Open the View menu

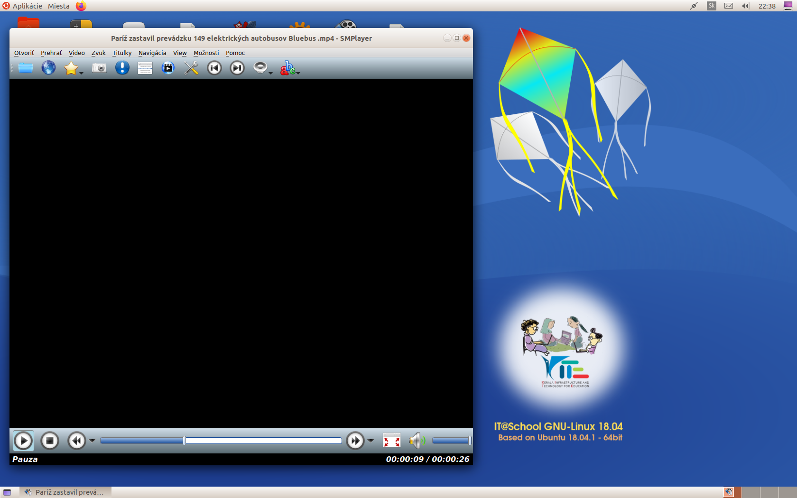click(180, 53)
